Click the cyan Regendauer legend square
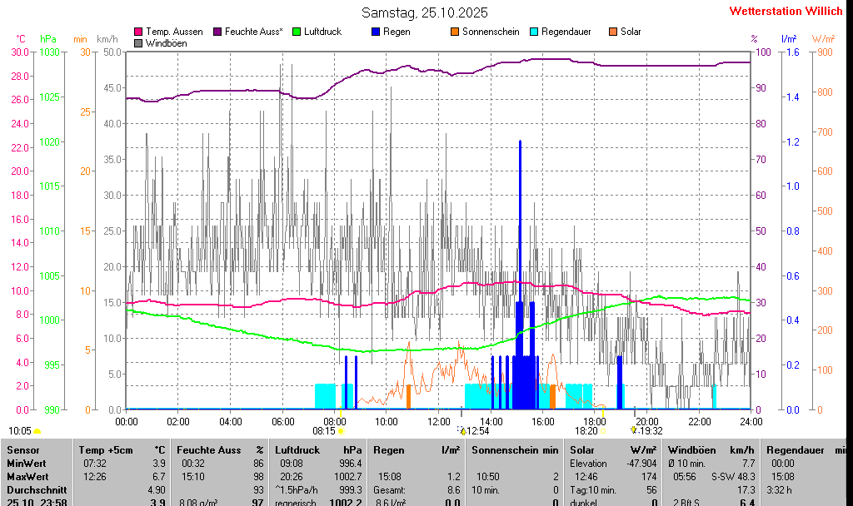853x506 pixels. point(534,32)
